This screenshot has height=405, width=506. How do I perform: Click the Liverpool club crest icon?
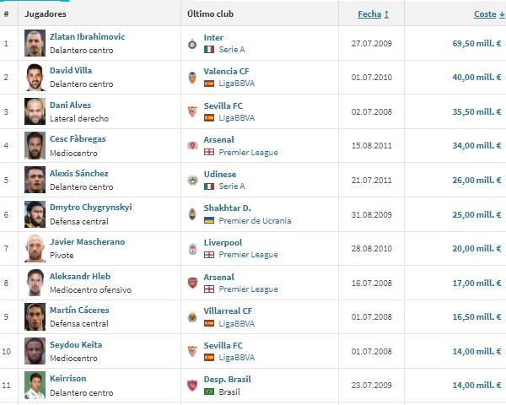192,249
